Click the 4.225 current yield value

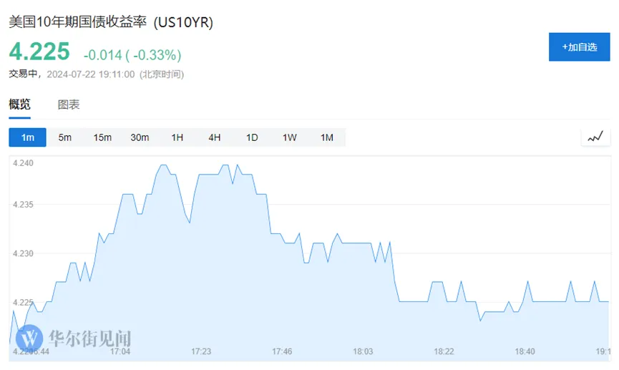[39, 52]
